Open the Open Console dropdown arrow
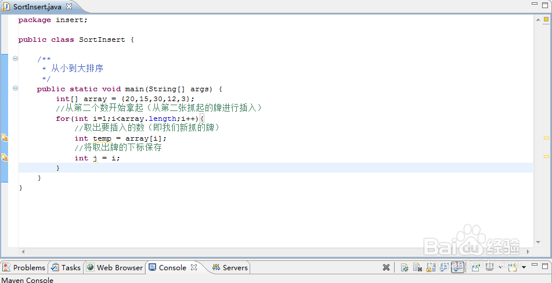This screenshot has width=552, height=283. 524,267
